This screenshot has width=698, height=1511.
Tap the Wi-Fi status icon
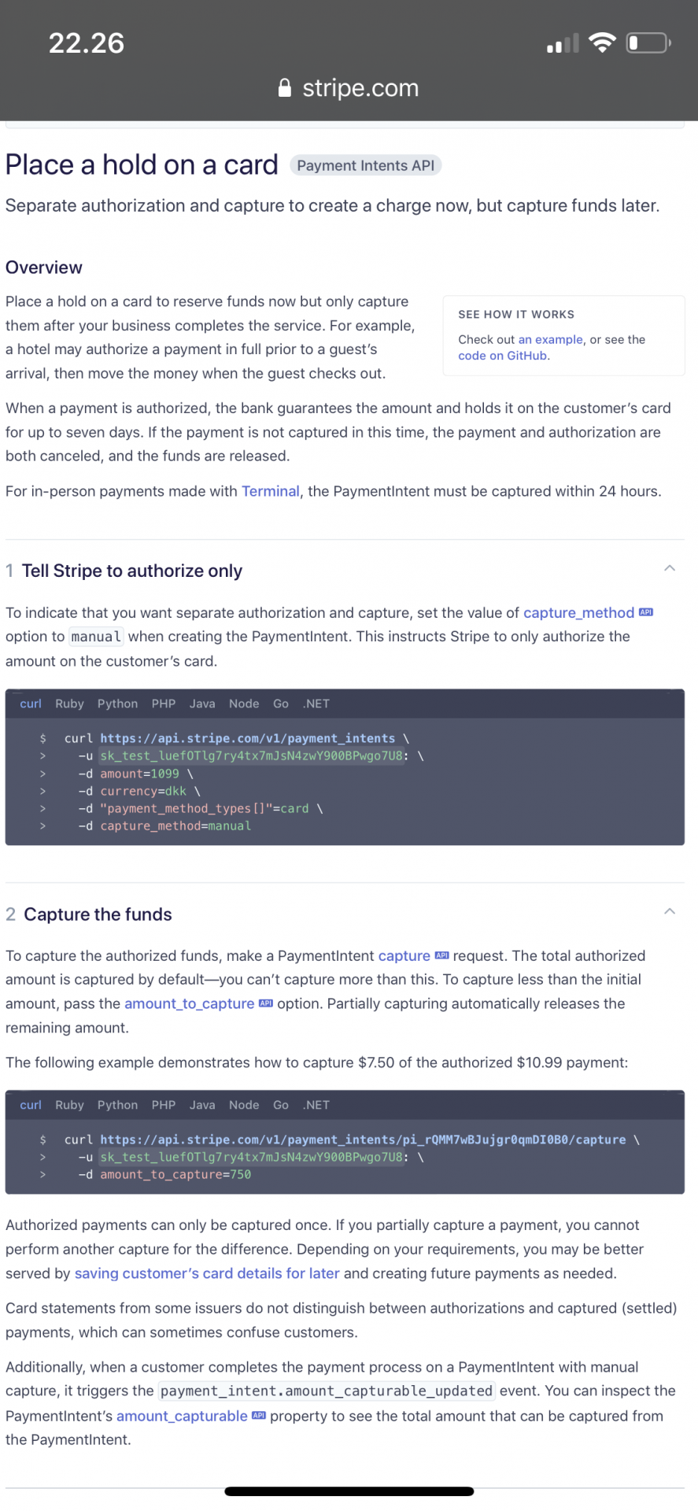pos(602,43)
